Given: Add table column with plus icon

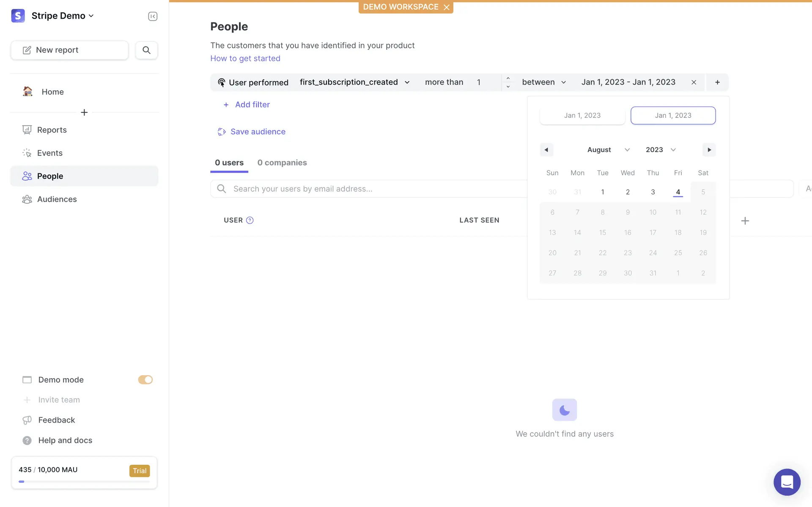Looking at the screenshot, I should [x=745, y=221].
